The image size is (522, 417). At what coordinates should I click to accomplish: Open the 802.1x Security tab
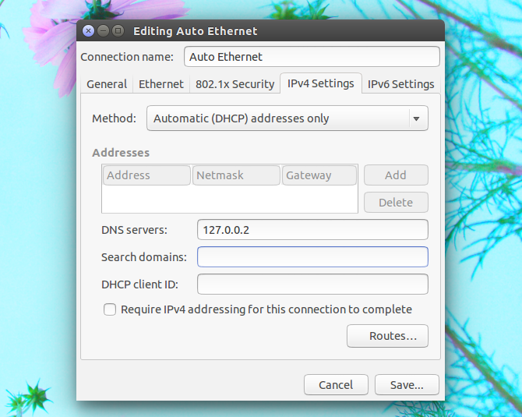tap(235, 84)
